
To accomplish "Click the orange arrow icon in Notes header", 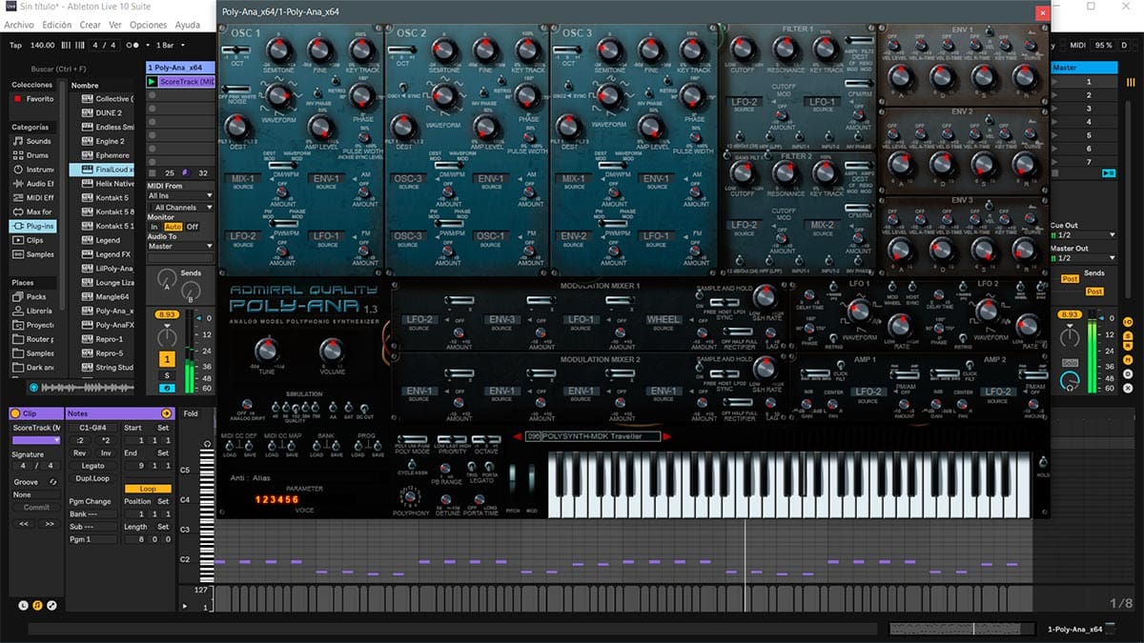I will coord(167,413).
